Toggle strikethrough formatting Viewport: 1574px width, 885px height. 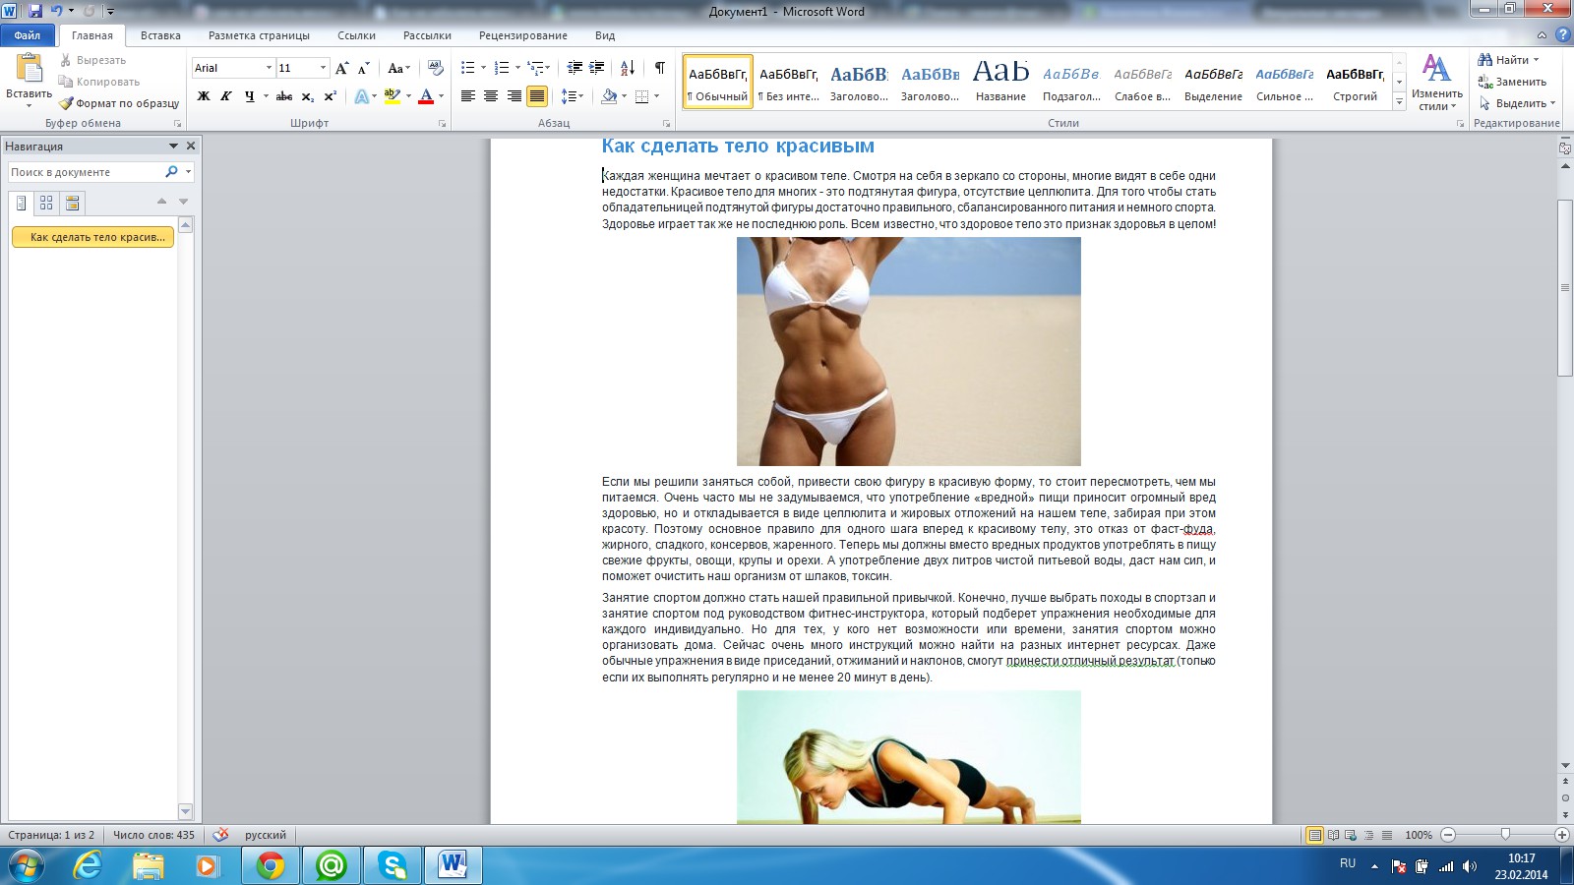(x=284, y=96)
